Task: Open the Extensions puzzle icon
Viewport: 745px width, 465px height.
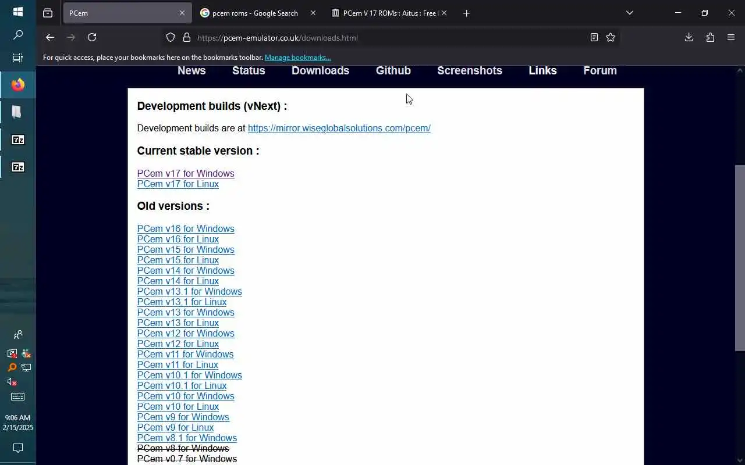Action: [710, 37]
